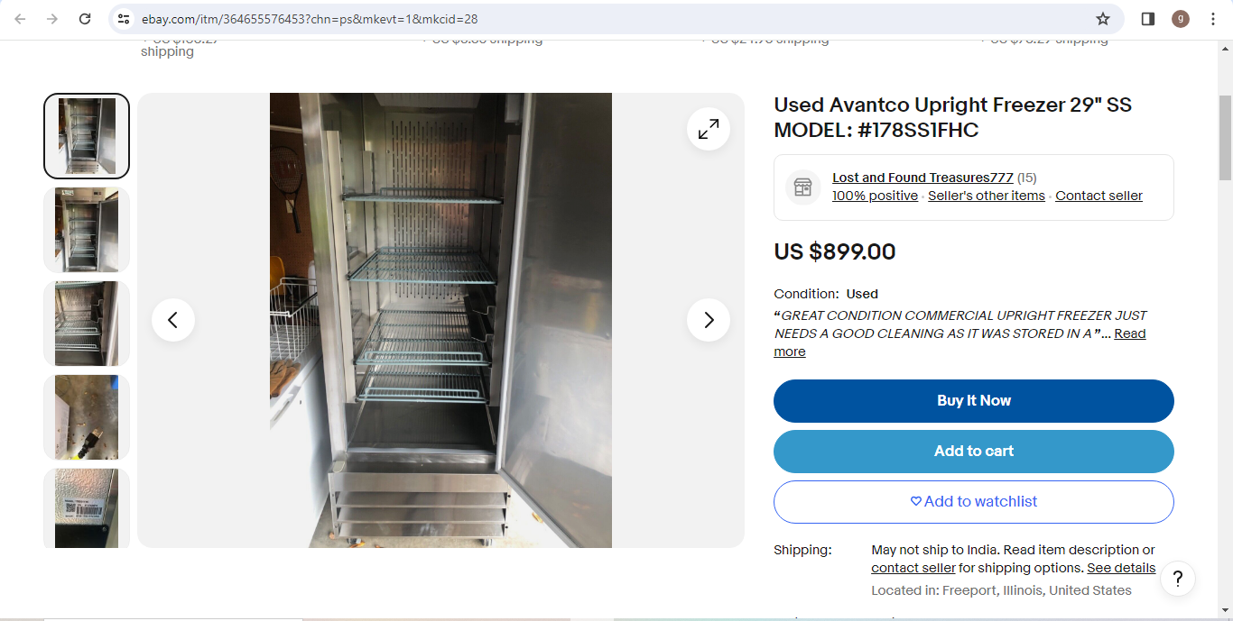Click the browser reload icon

click(85, 19)
